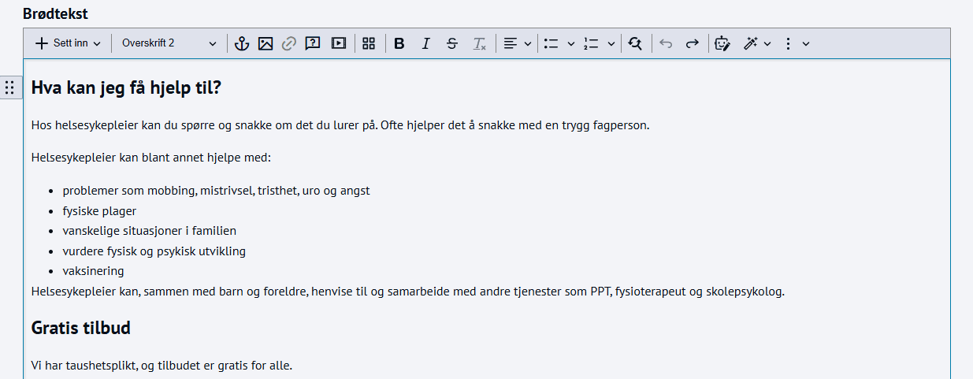Click the block drag handle left of heading
The width and height of the screenshot is (973, 379).
[x=9, y=87]
